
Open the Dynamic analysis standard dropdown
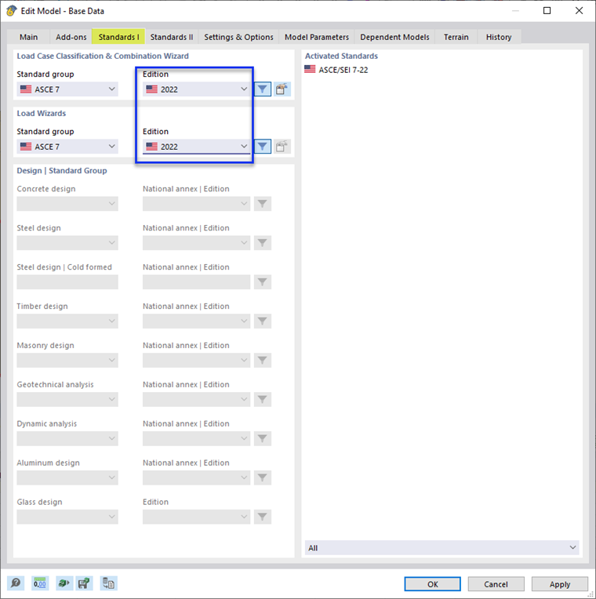tap(67, 438)
